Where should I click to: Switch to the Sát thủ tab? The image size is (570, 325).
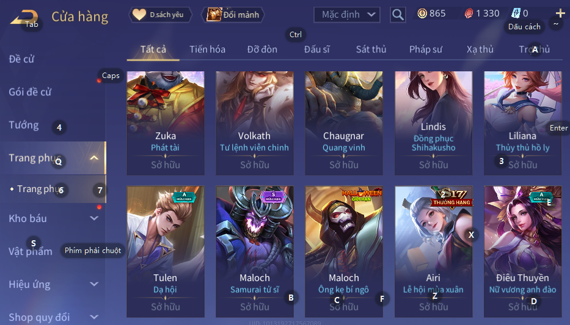tap(371, 49)
